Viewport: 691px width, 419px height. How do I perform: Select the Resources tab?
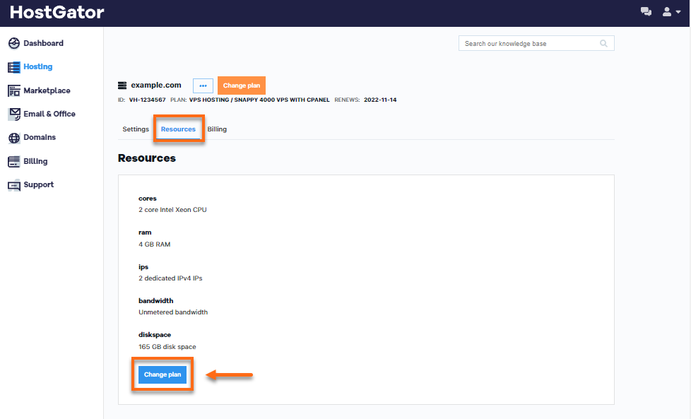click(178, 129)
